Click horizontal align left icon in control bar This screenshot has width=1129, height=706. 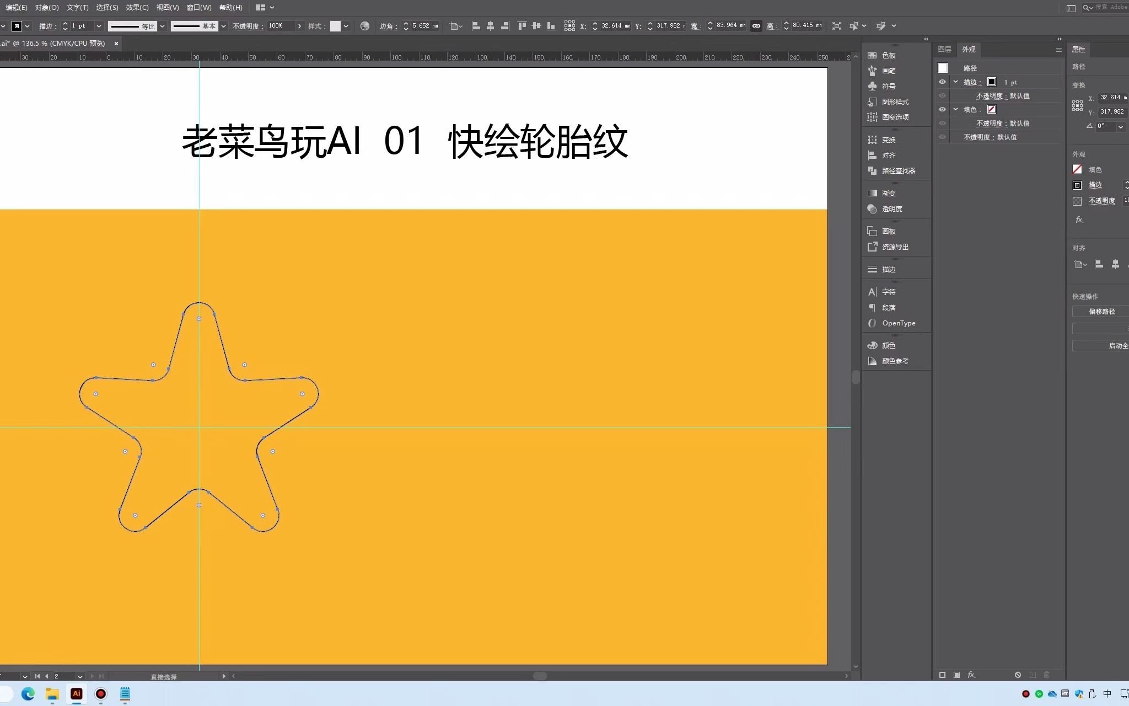[476, 26]
